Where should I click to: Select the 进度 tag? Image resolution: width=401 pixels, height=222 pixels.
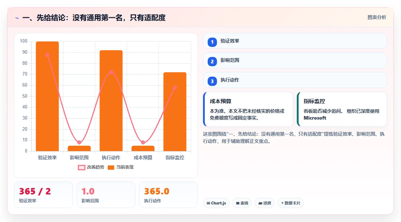[265, 203]
